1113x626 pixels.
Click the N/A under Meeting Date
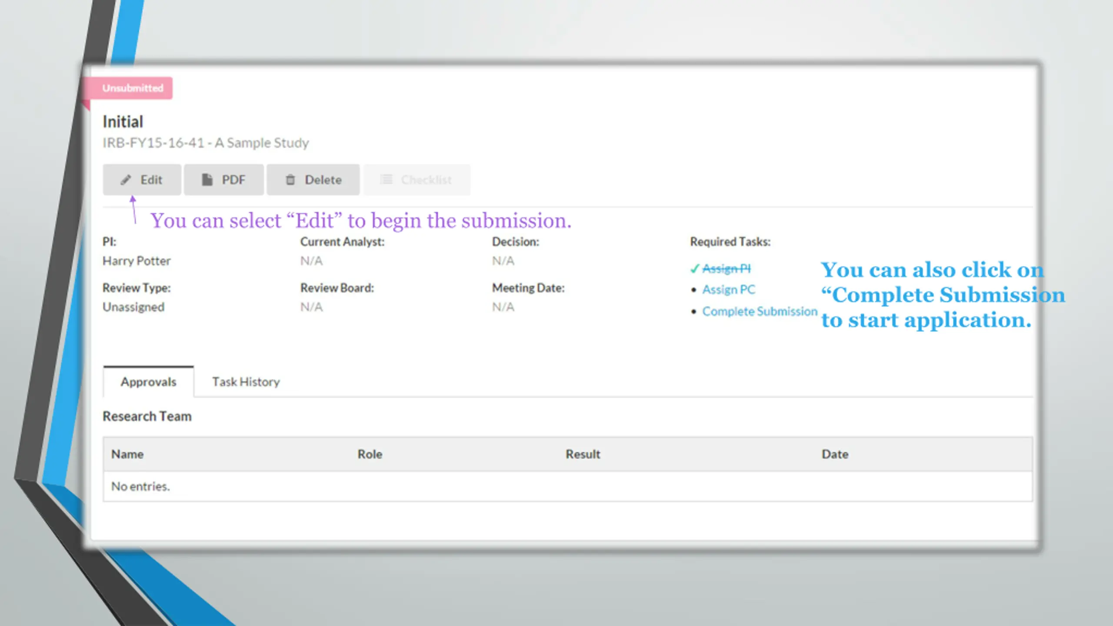coord(503,307)
